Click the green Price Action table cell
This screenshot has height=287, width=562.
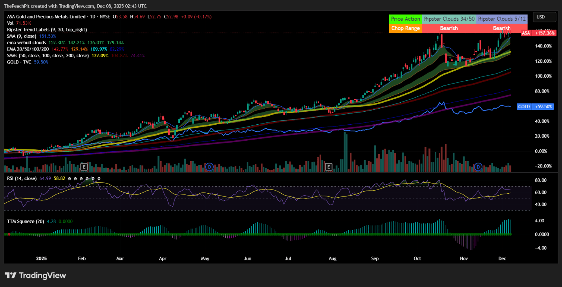point(406,19)
